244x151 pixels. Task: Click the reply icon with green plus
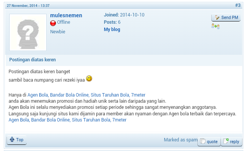(226, 141)
